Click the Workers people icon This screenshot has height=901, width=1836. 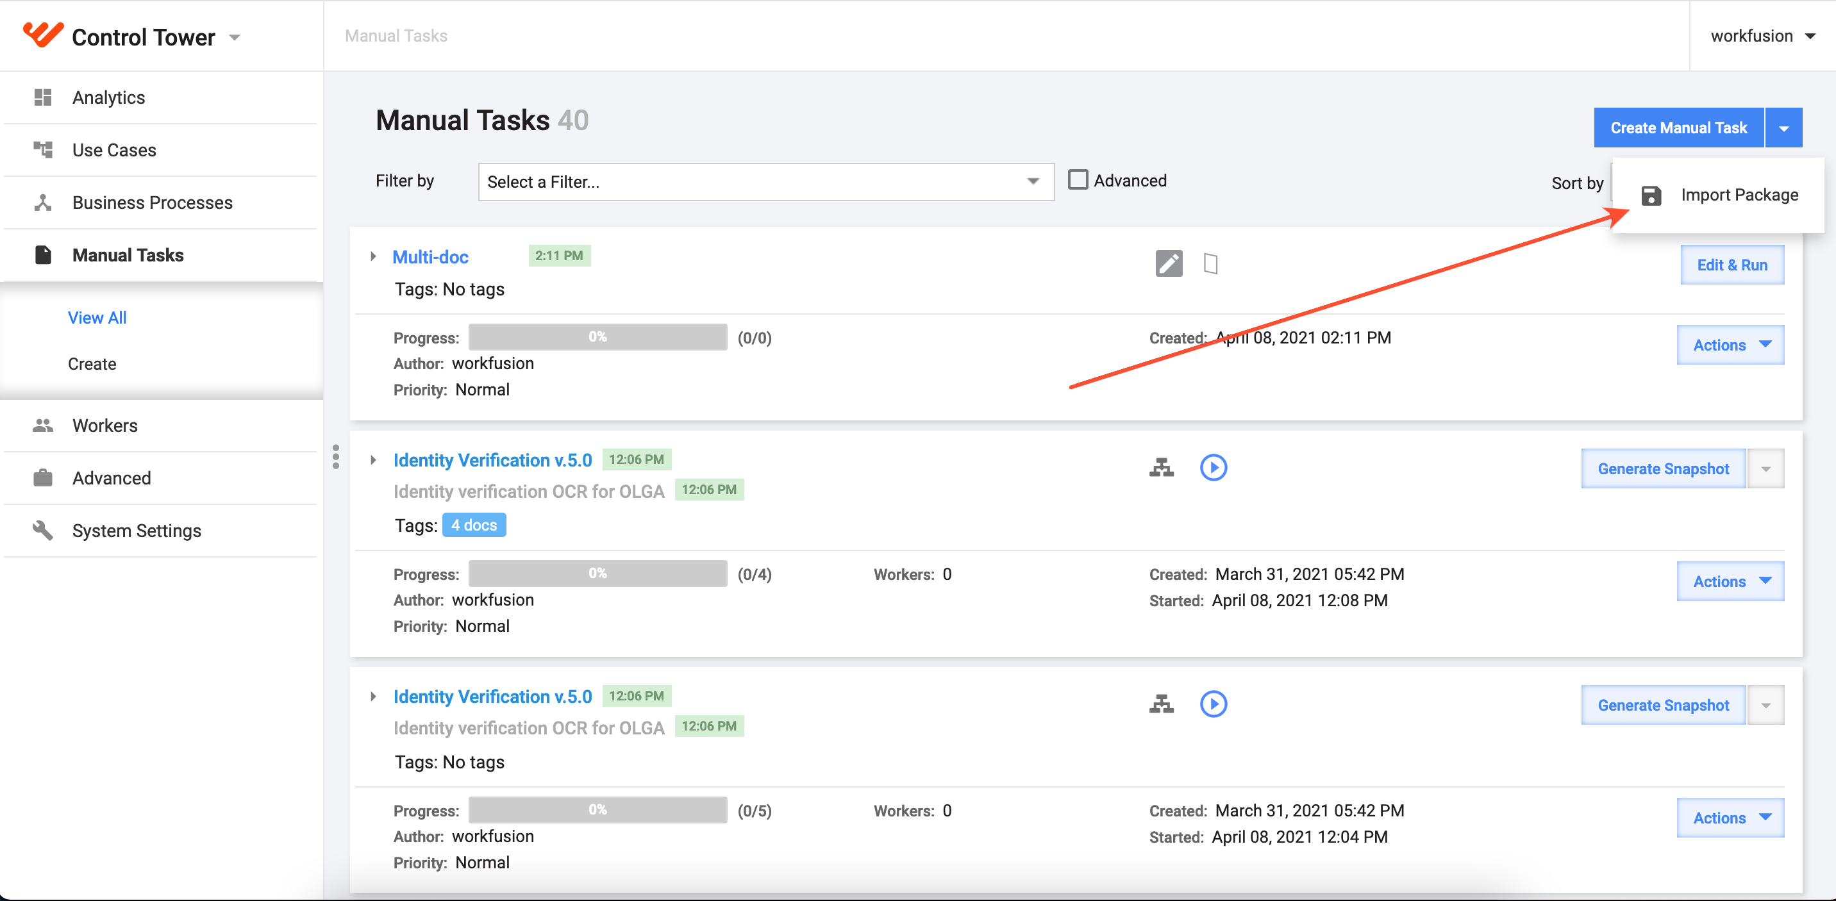pyautogui.click(x=43, y=426)
